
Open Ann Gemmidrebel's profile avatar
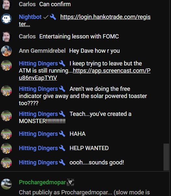click(x=6, y=51)
